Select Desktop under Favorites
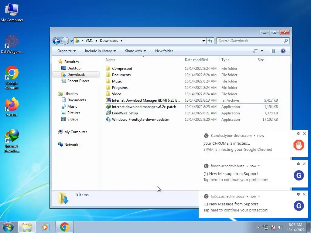 [x=74, y=68]
